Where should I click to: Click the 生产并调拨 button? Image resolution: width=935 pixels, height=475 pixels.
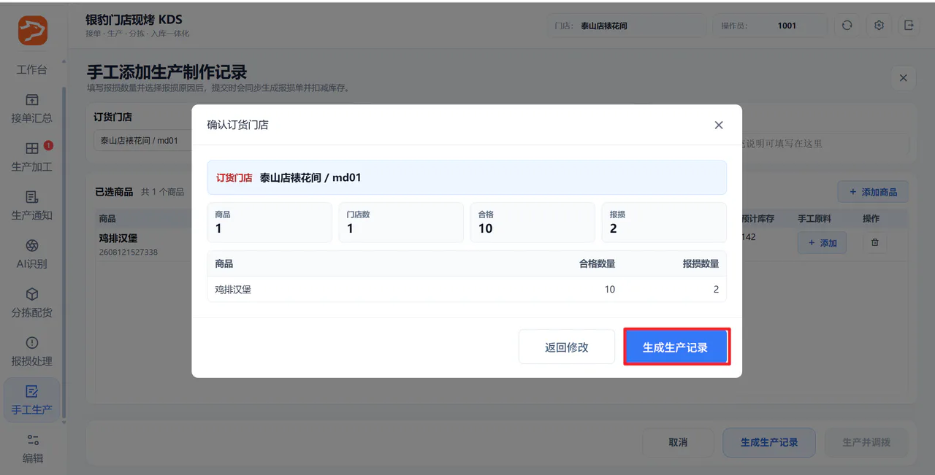point(866,442)
